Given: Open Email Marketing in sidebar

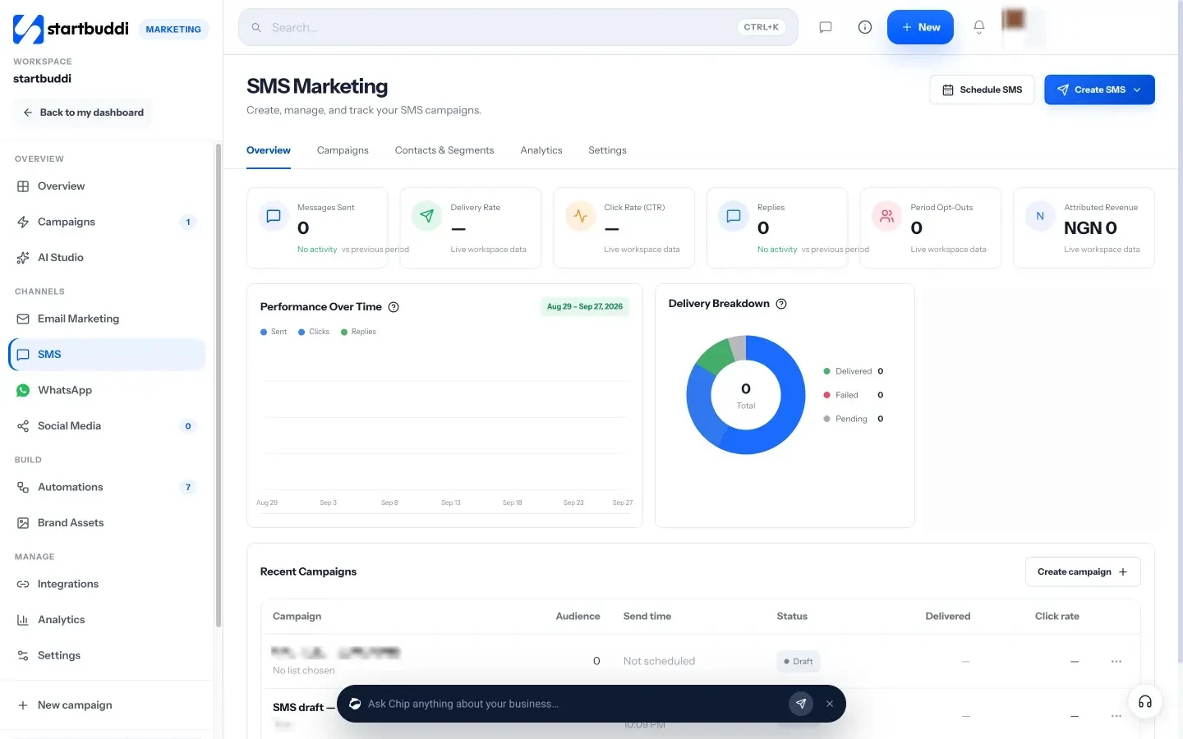Looking at the screenshot, I should pos(107,319).
